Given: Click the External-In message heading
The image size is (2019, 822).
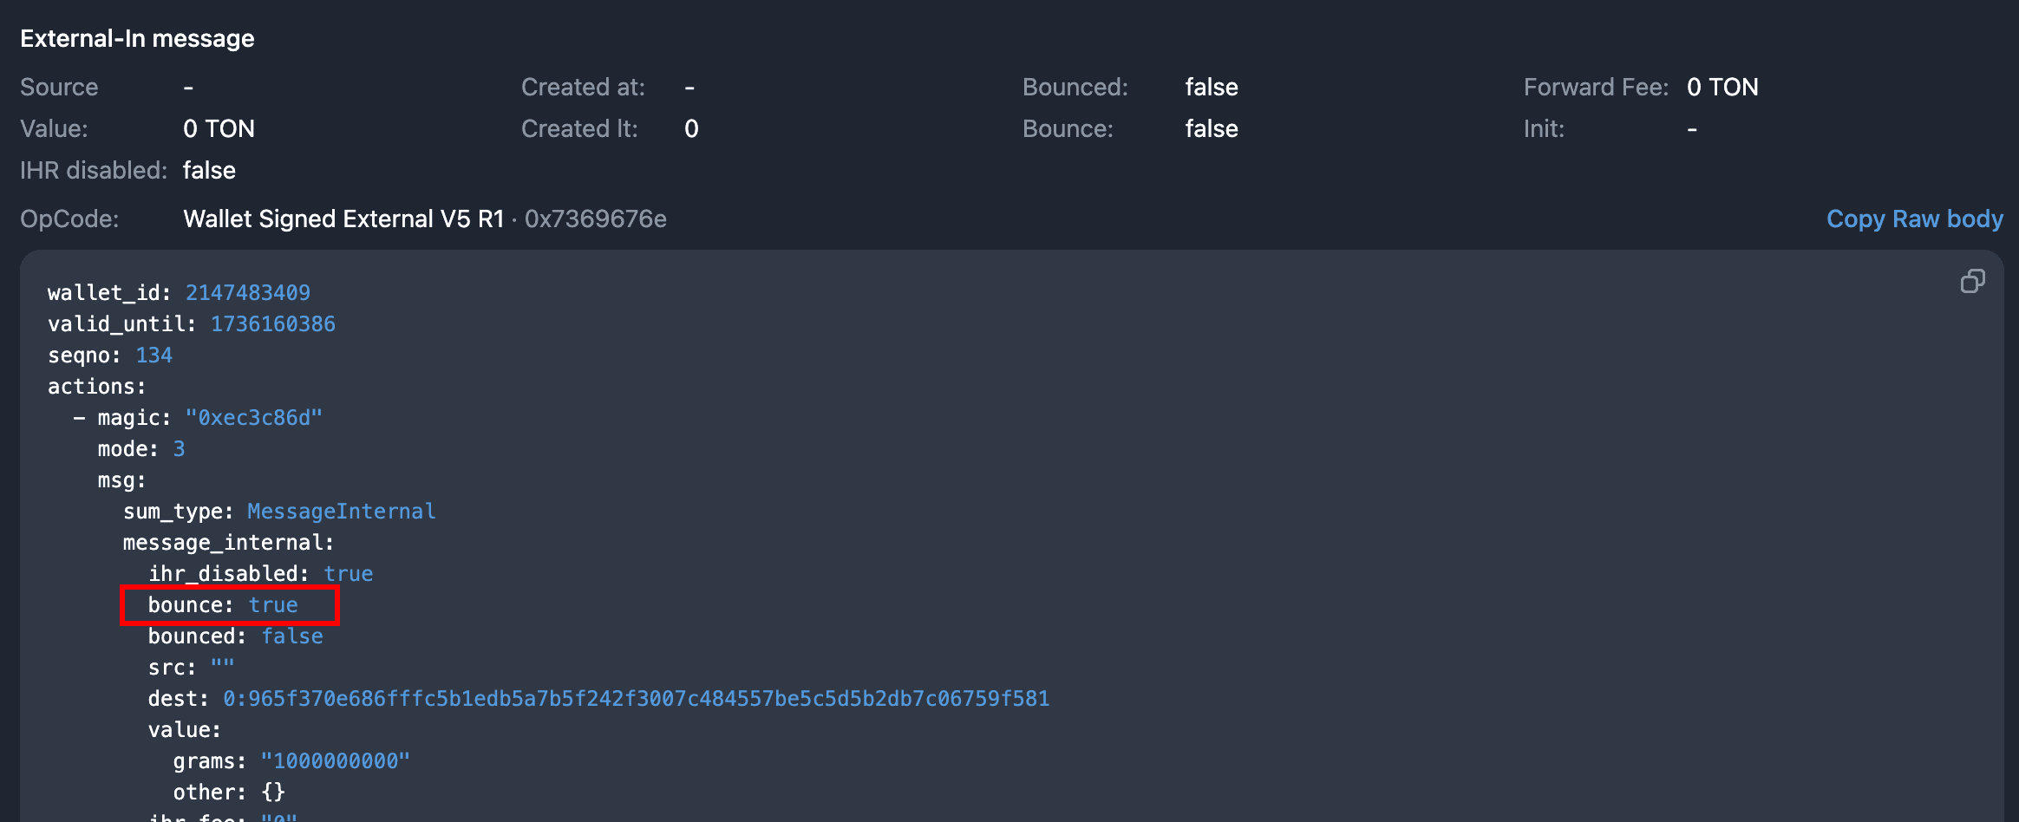Looking at the screenshot, I should (137, 38).
